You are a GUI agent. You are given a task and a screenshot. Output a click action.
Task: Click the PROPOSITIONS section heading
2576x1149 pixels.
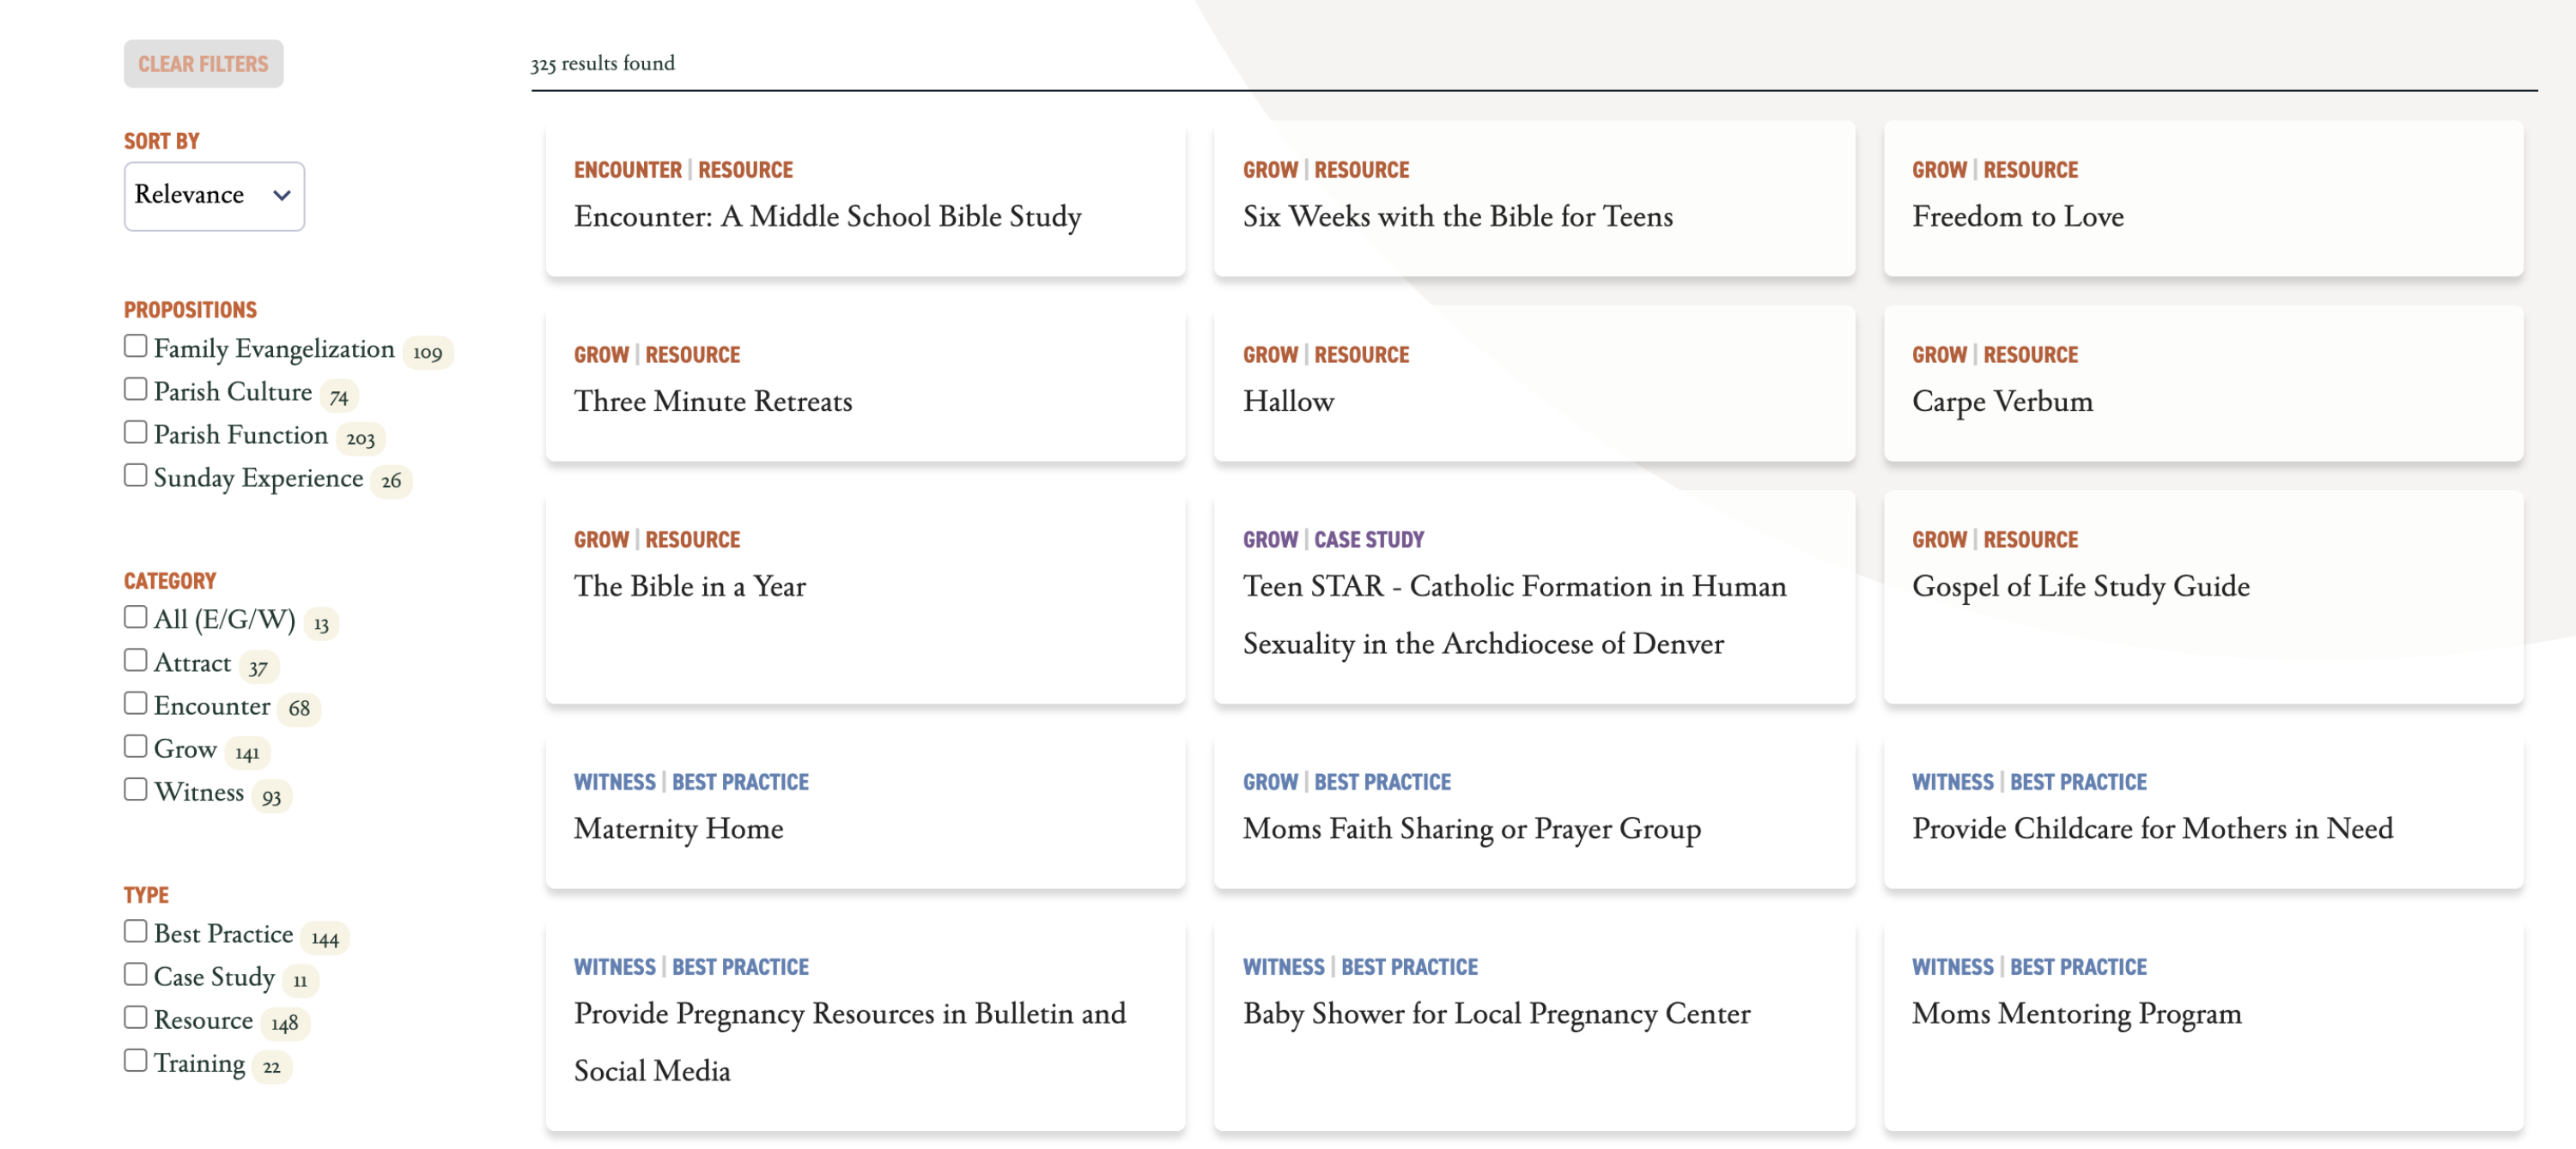point(190,310)
